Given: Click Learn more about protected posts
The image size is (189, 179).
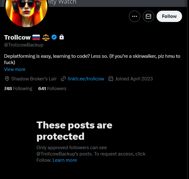Looking at the screenshot, I should click(x=65, y=160).
